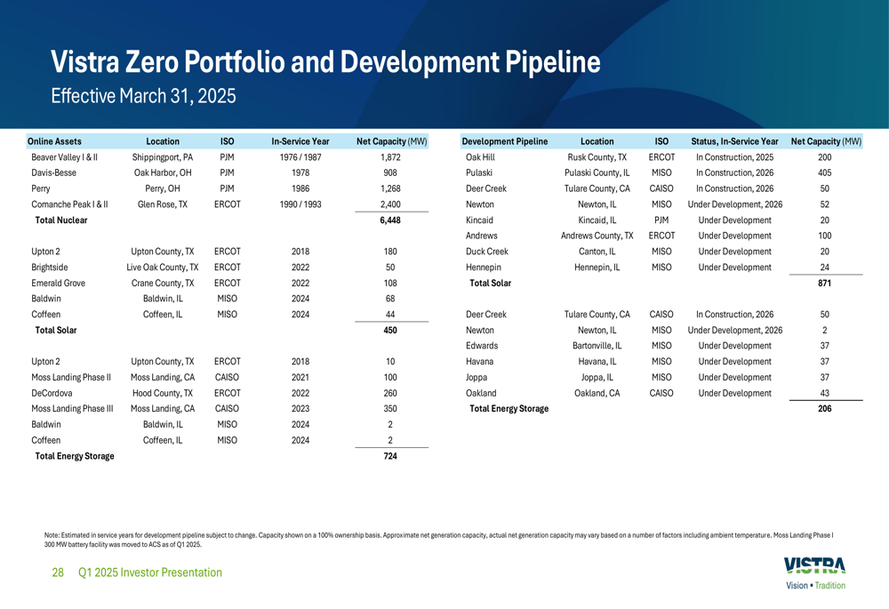Click 'Crane County, TX' location
Screen dimensions: 889x609
click(x=163, y=283)
